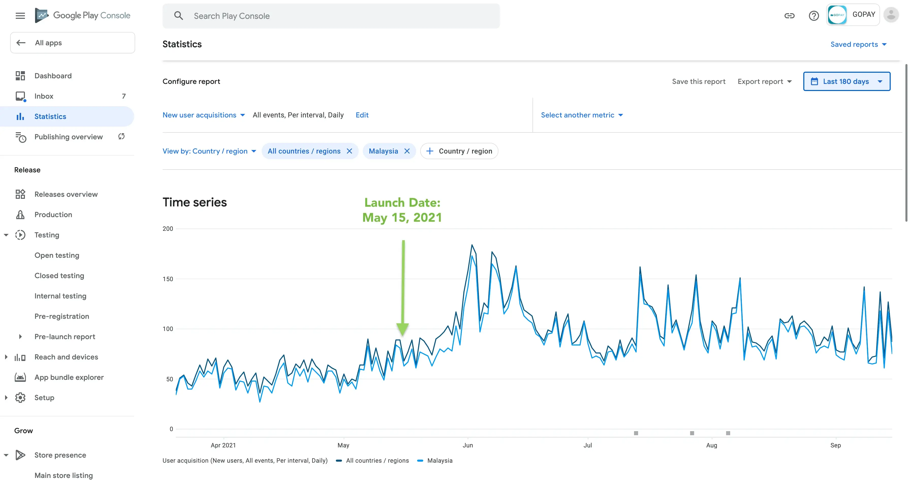Click Save this report
The height and width of the screenshot is (483, 910).
[x=698, y=81]
